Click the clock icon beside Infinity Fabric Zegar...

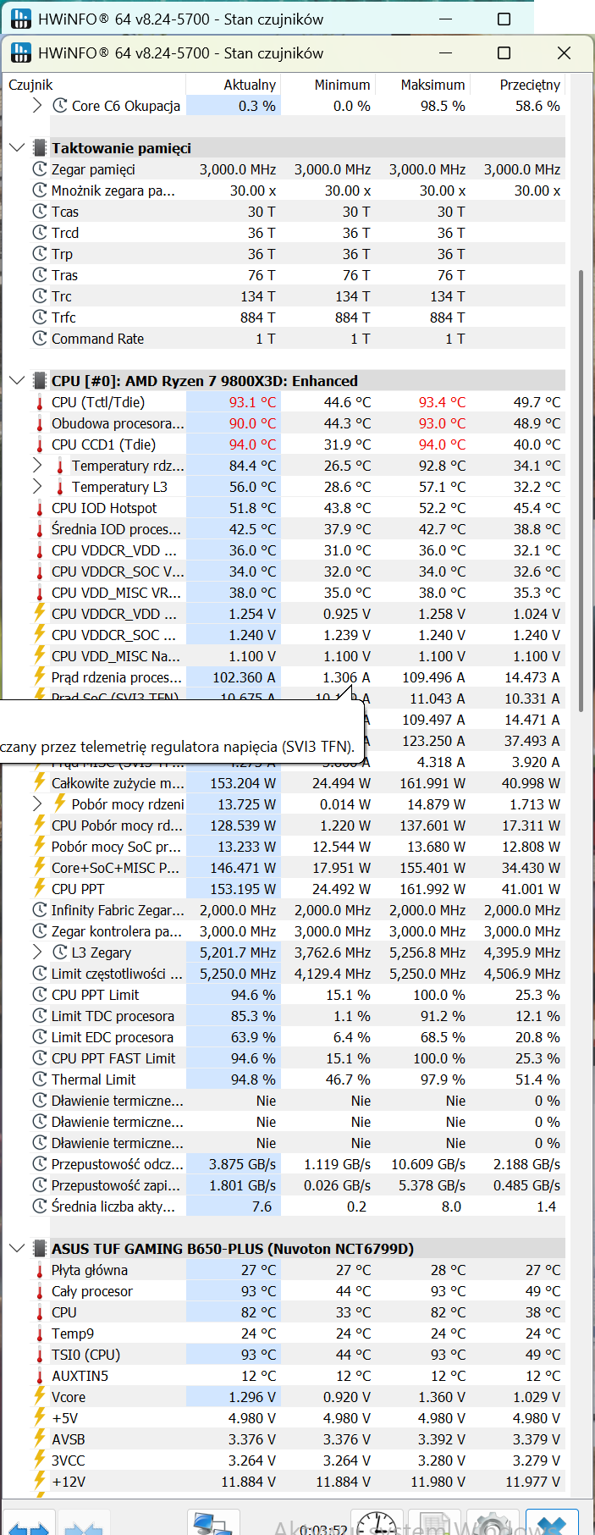pyautogui.click(x=39, y=910)
